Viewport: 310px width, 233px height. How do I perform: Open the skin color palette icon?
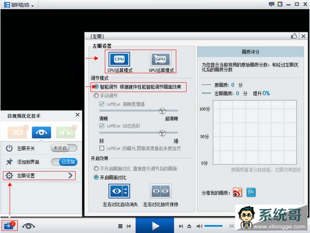(x=280, y=4)
